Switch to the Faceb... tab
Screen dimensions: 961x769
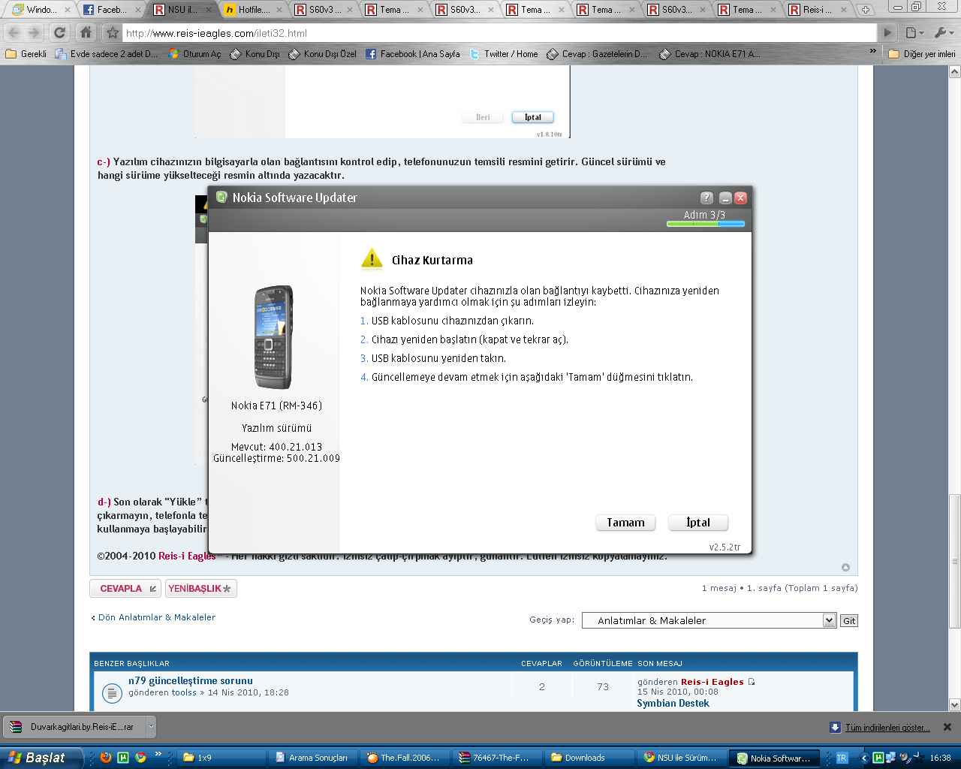pyautogui.click(x=112, y=10)
